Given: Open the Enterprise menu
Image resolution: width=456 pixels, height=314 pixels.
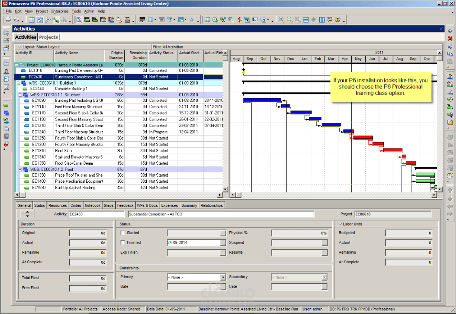Looking at the screenshot, I should 60,11.
